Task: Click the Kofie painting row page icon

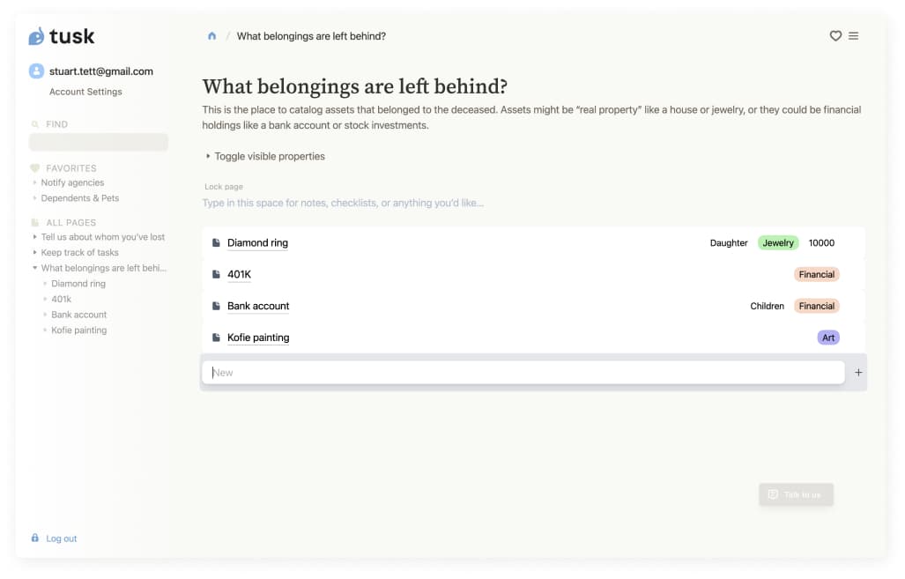Action: (216, 338)
